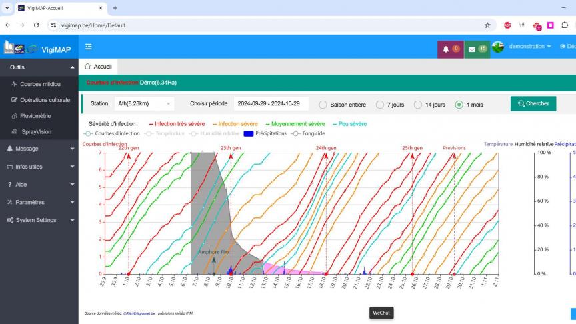The width and height of the screenshot is (576, 324).
Task: Go back in browser history
Action: point(8,25)
